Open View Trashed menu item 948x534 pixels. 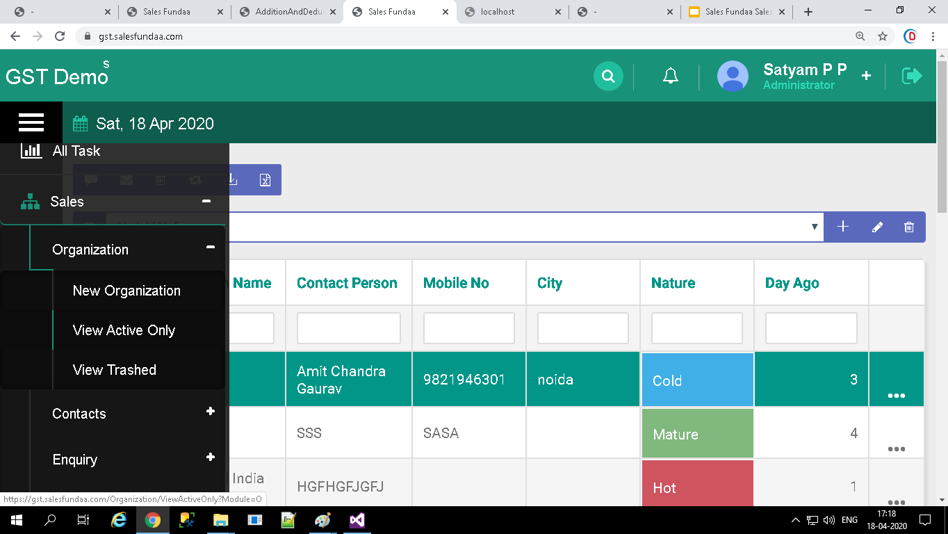pos(115,370)
